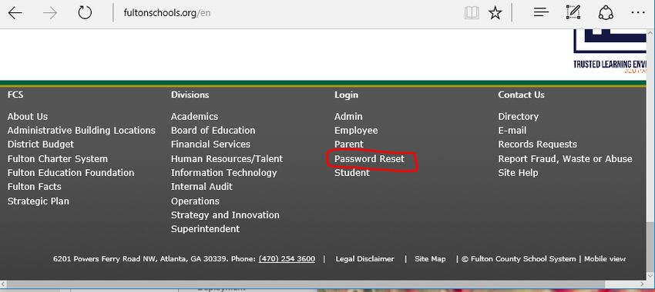The image size is (655, 292).
Task: Click the Contact Us column heading
Action: coord(521,95)
